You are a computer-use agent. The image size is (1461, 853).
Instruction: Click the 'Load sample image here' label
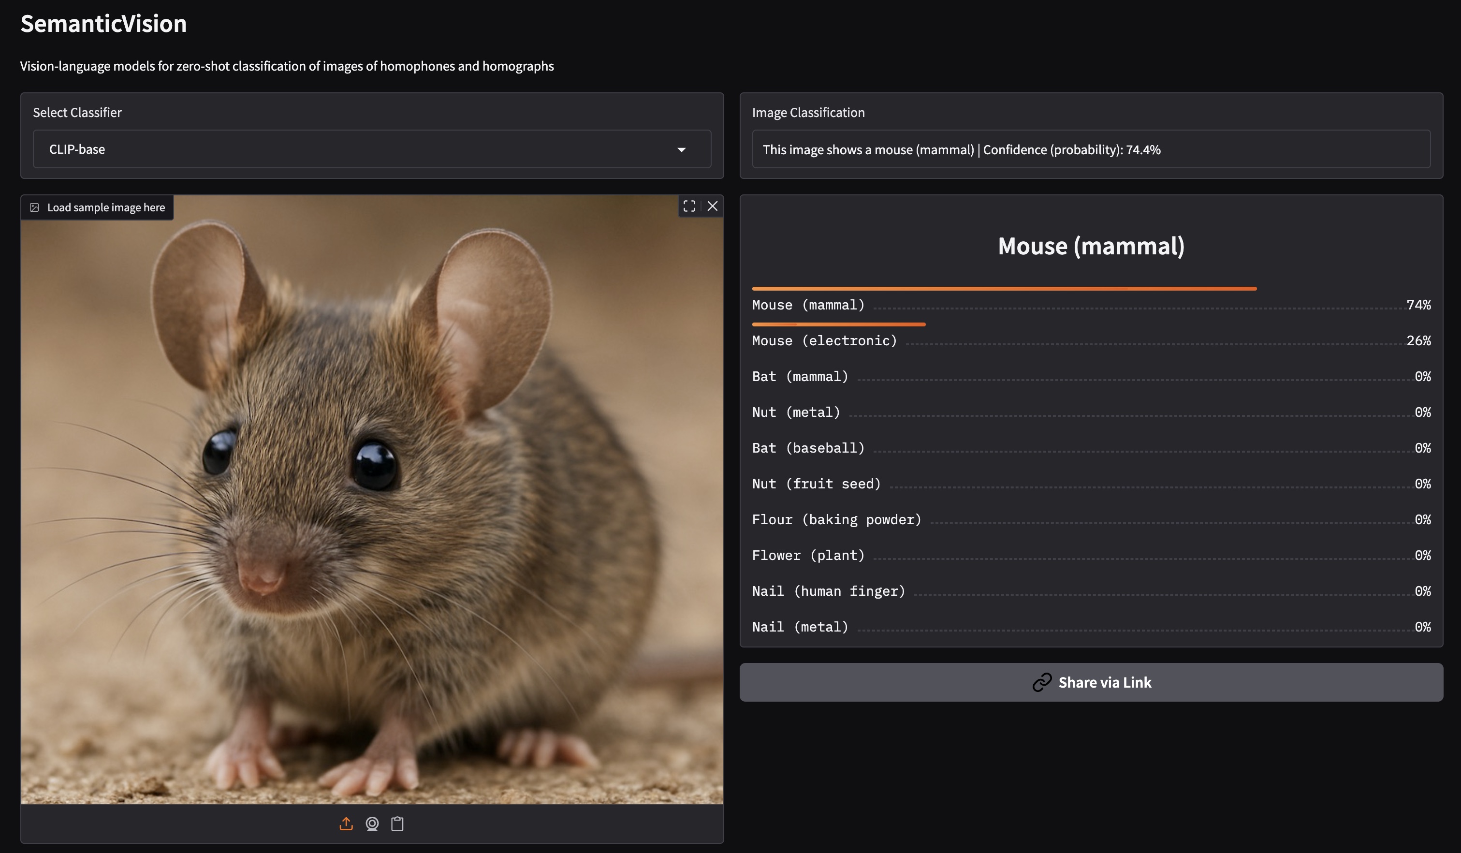coord(106,207)
